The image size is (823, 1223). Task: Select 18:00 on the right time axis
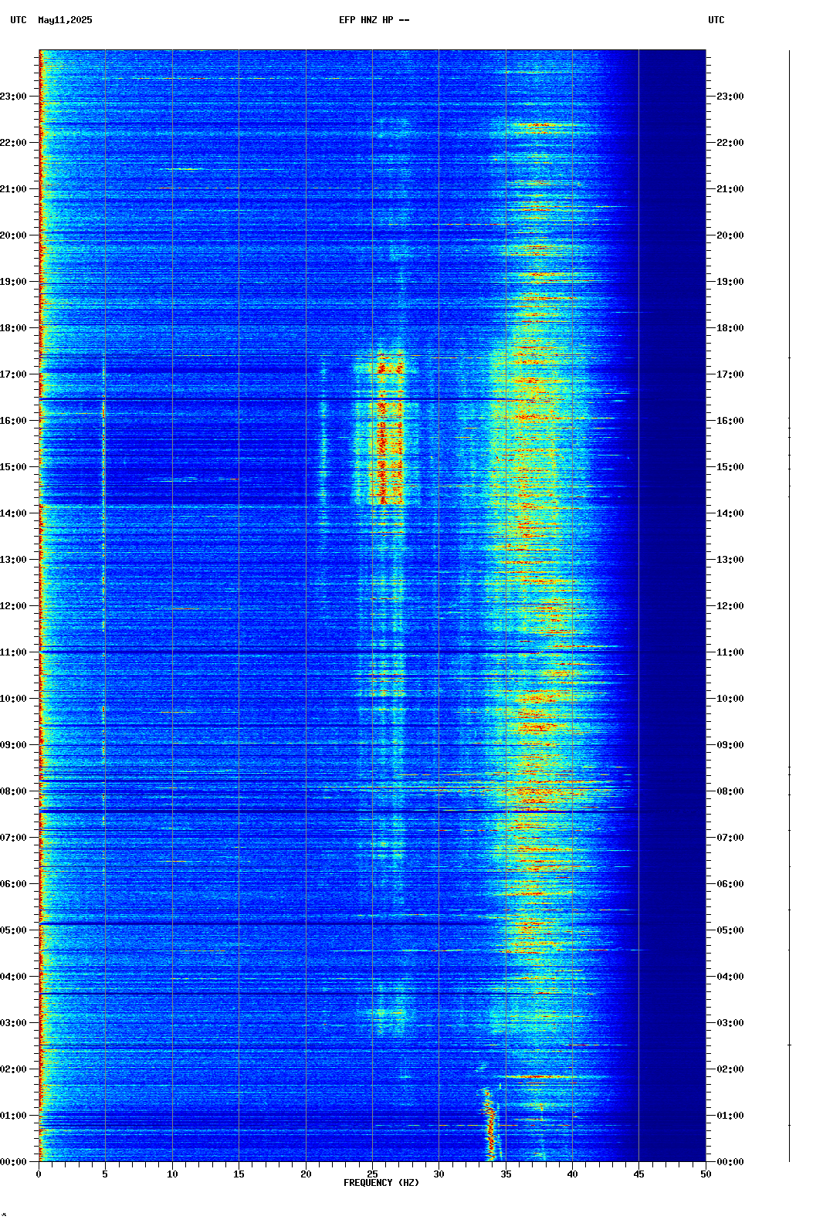[730, 328]
